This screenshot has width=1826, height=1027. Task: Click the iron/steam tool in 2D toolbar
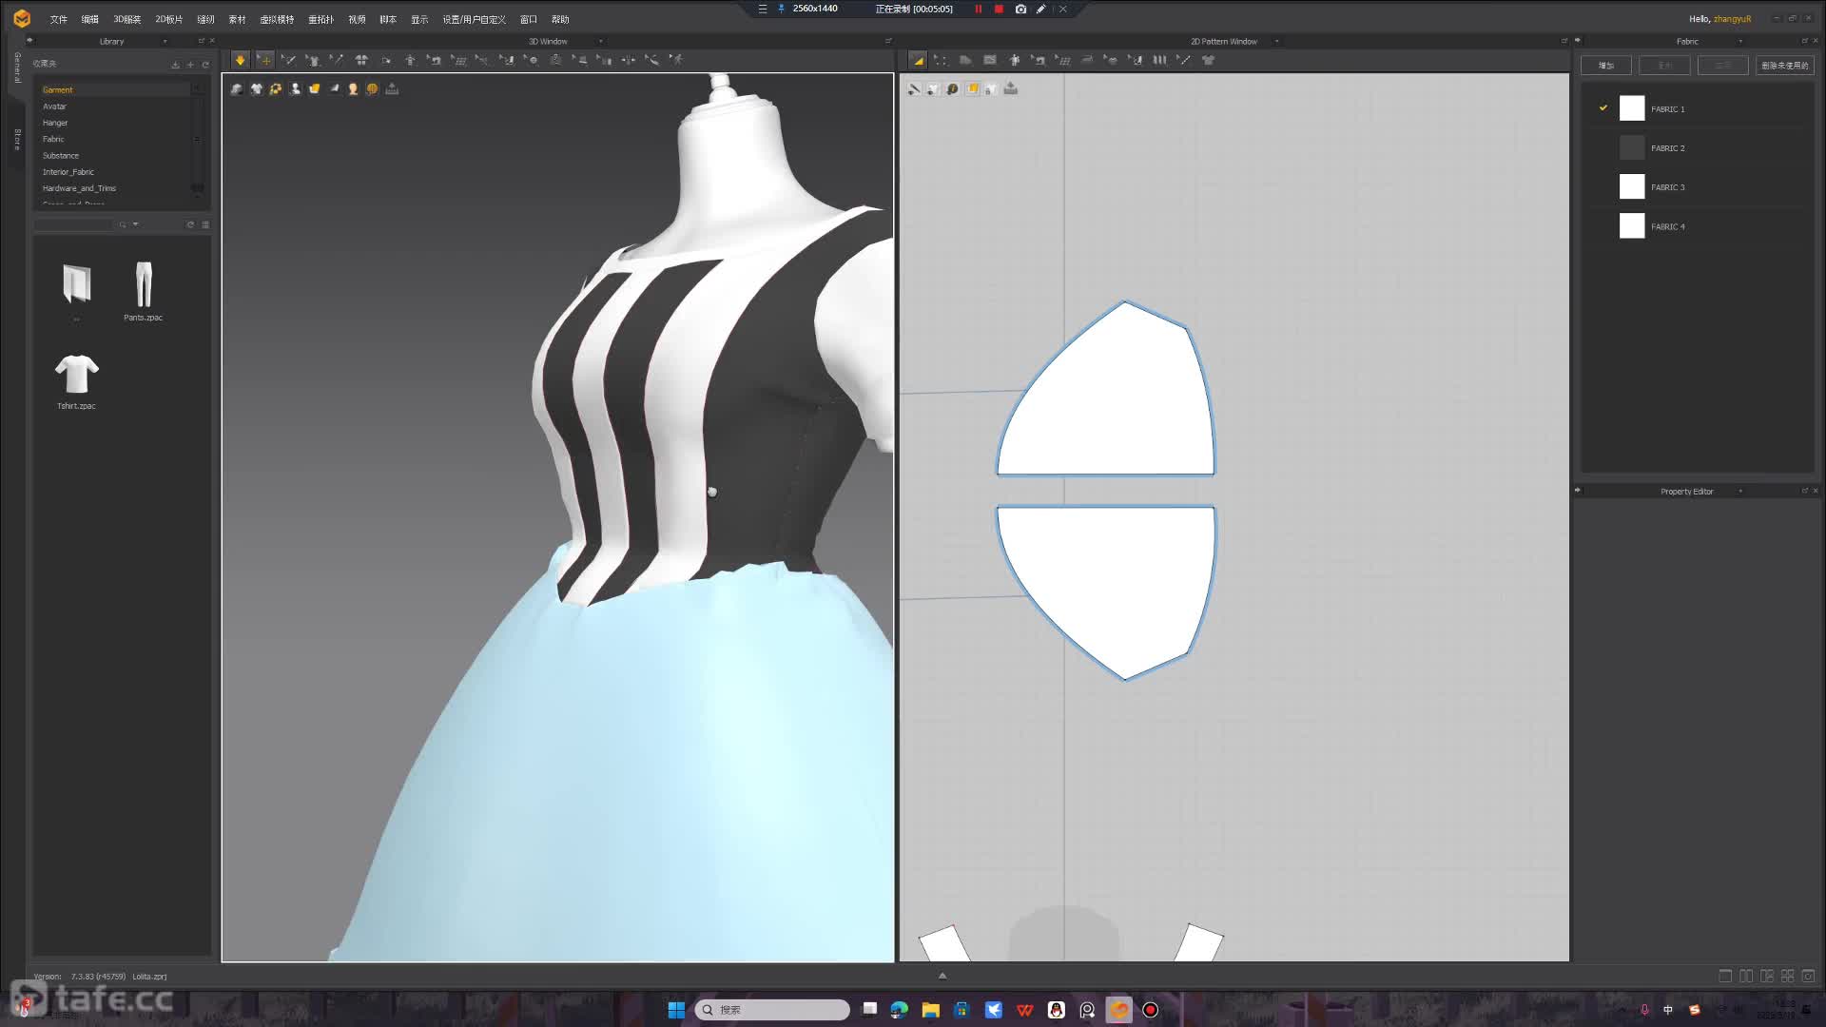pyautogui.click(x=1087, y=60)
